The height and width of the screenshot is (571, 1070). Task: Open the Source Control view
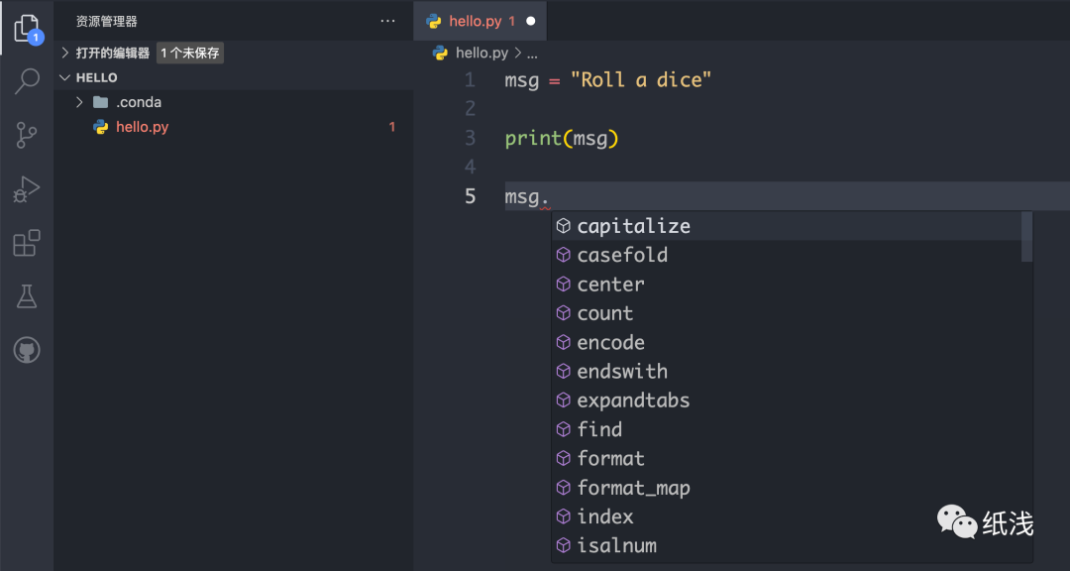point(26,135)
